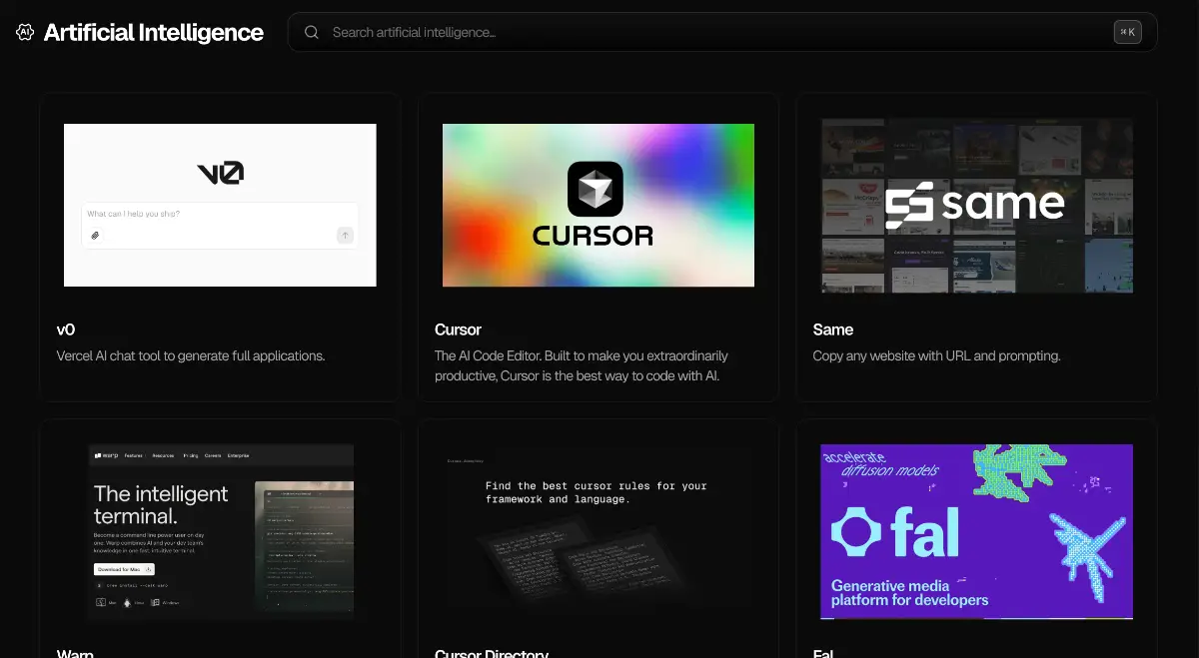Click the fal logo mark in preview
This screenshot has width=1199, height=658.
coord(856,532)
